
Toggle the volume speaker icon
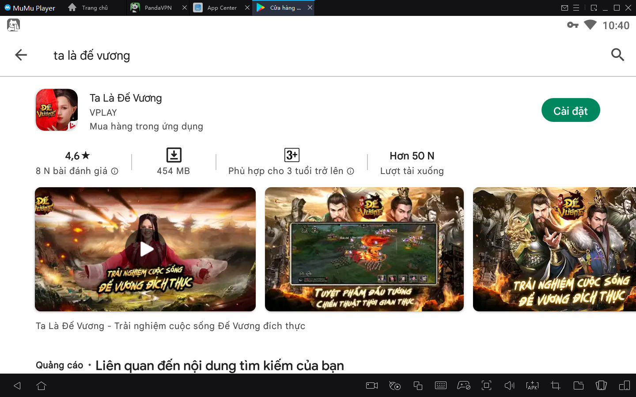pyautogui.click(x=509, y=386)
